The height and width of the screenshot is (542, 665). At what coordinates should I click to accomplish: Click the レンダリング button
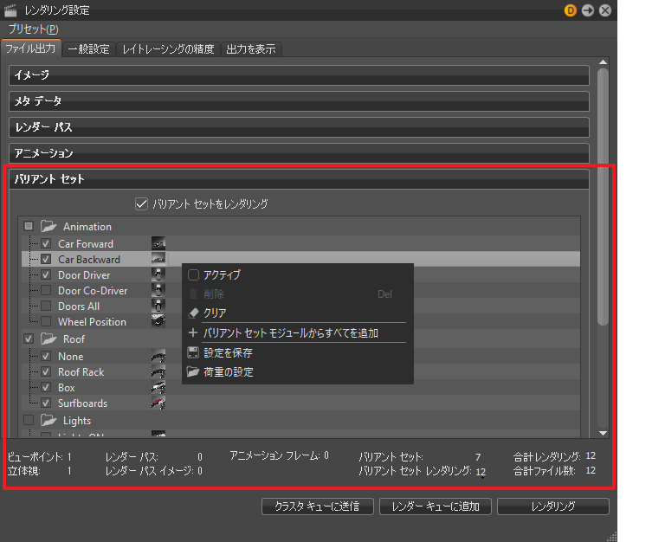tap(553, 507)
